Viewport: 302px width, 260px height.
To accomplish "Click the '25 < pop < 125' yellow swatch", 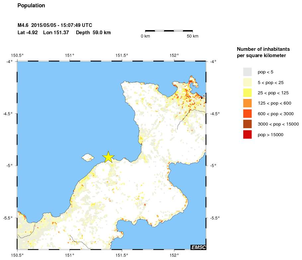I will tap(247, 93).
